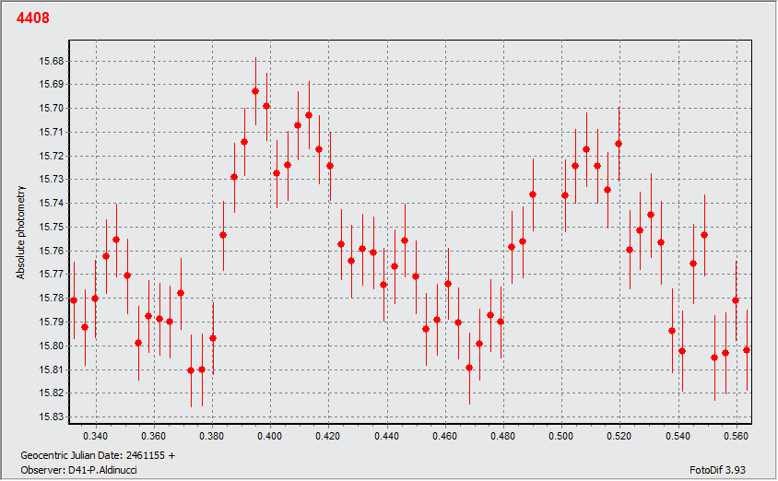Select the data point at 0.520 with grey error bar
The image size is (778, 481).
pos(619,144)
